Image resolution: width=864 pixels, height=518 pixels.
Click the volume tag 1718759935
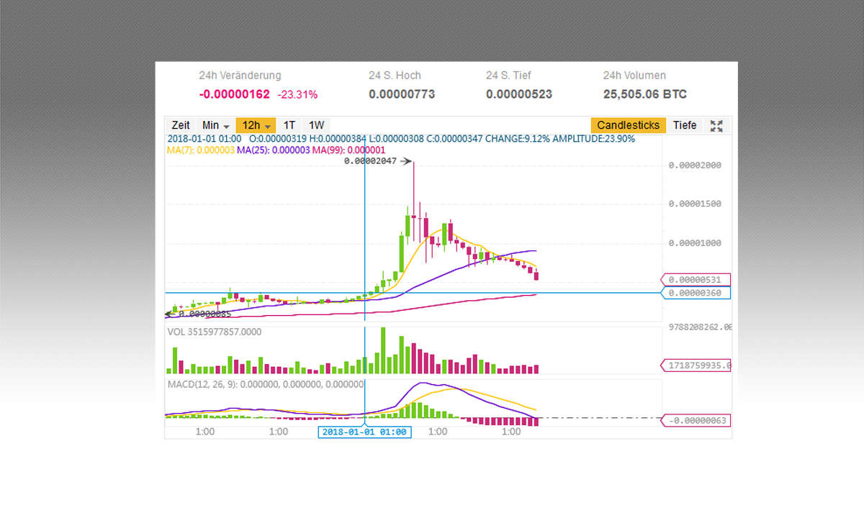695,365
